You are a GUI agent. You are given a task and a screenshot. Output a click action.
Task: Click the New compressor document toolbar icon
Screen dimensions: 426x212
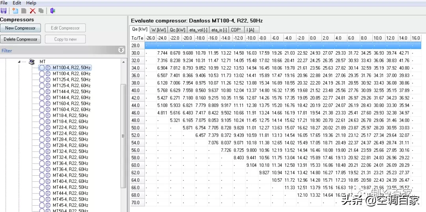coord(15,11)
